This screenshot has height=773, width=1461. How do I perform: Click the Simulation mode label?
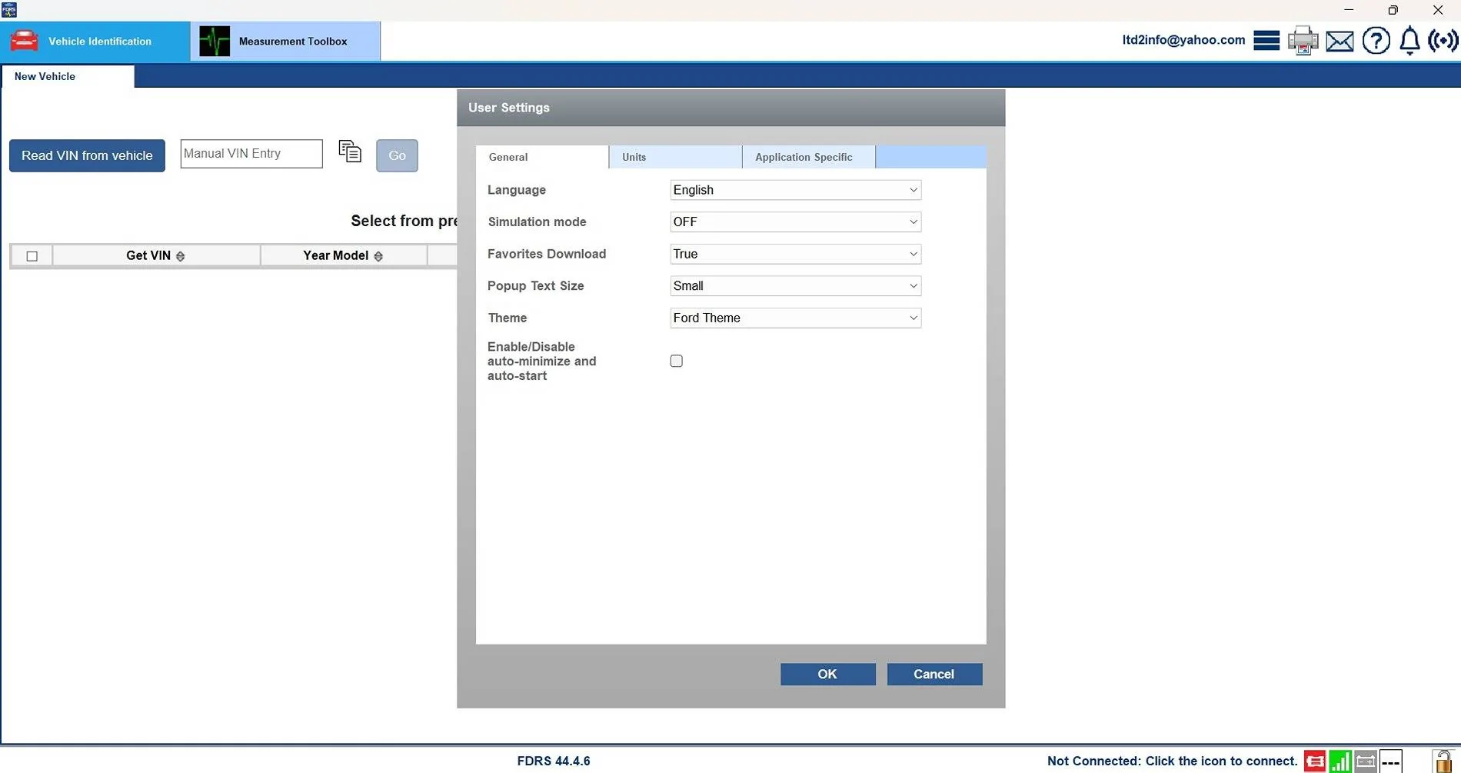(537, 222)
